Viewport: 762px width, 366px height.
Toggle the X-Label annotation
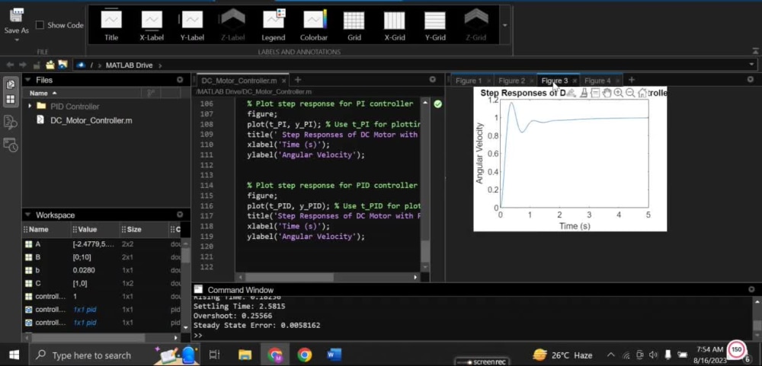[152, 24]
